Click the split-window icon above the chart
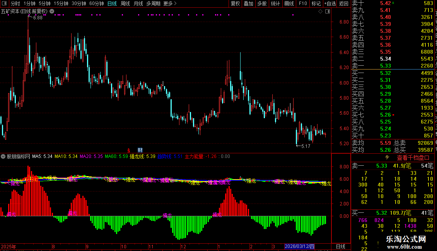 [328, 12]
